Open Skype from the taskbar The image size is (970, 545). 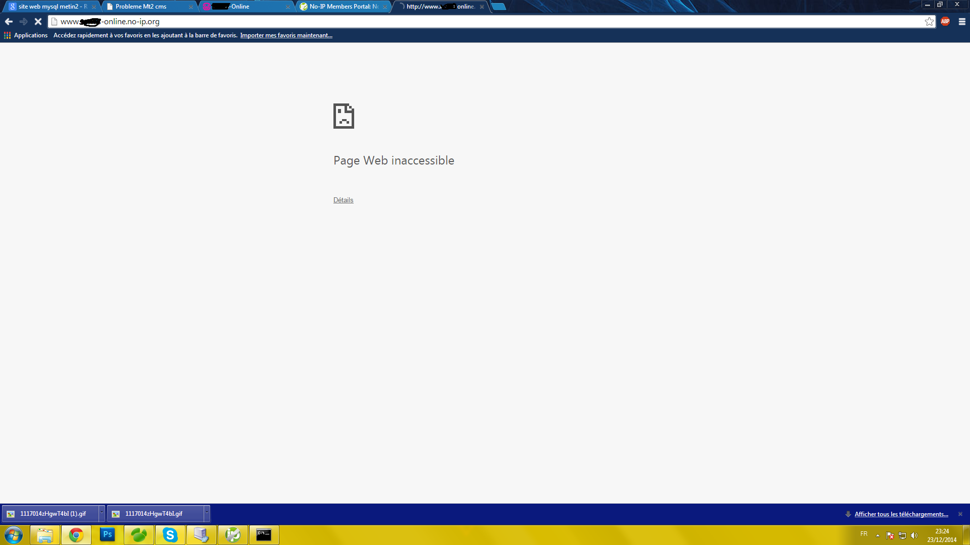170,535
